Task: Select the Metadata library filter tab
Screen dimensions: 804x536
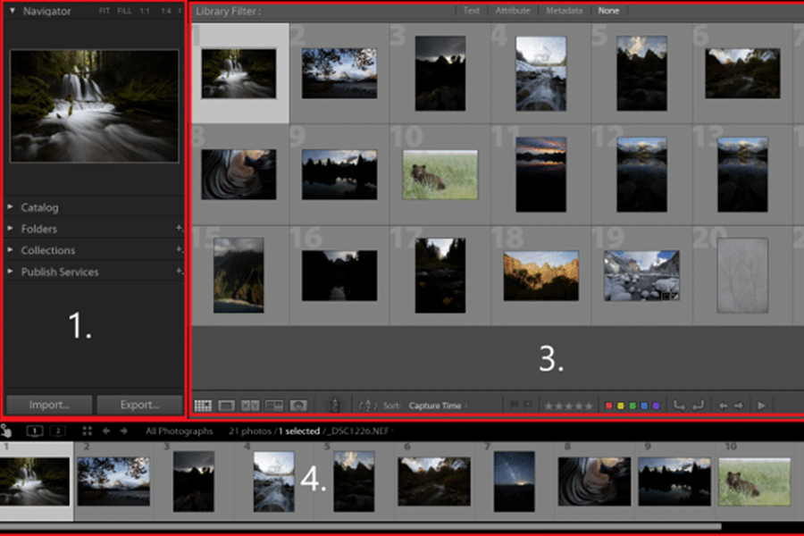Action: [565, 11]
